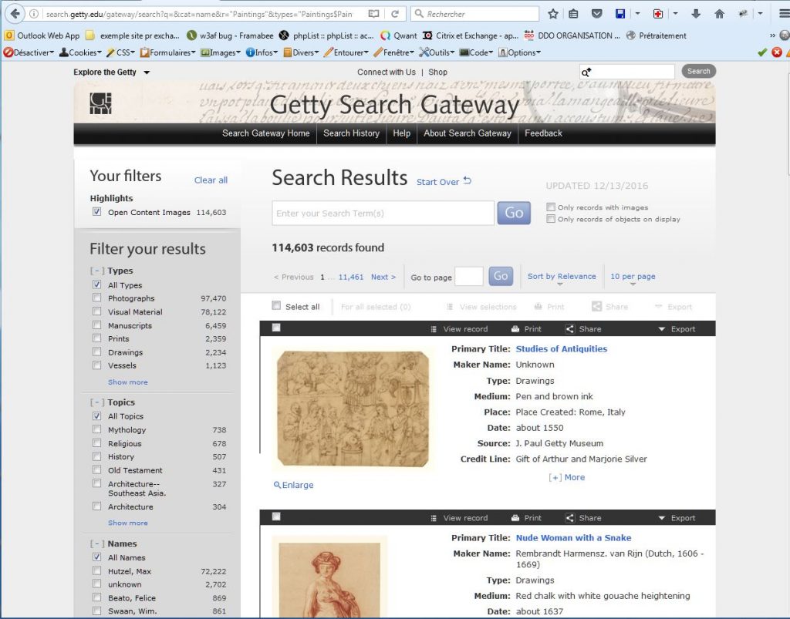Open About Search Gateway in navigation bar
The width and height of the screenshot is (790, 619).
tap(467, 133)
